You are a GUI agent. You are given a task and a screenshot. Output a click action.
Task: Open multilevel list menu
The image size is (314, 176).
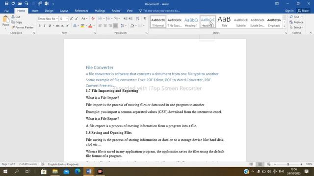click(117, 19)
